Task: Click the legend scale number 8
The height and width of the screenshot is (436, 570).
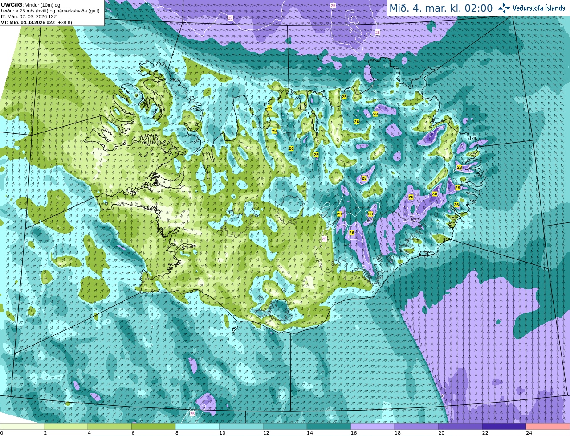Action: coord(177,433)
